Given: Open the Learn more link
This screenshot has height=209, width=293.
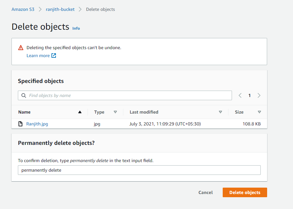Looking at the screenshot, I should pyautogui.click(x=38, y=56).
